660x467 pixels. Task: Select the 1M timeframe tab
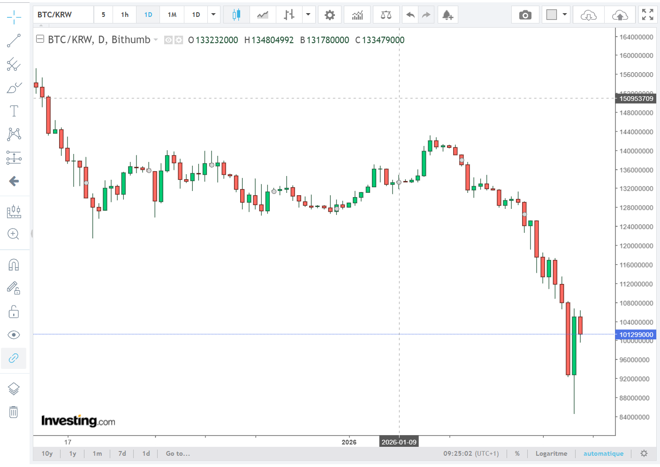pos(172,15)
